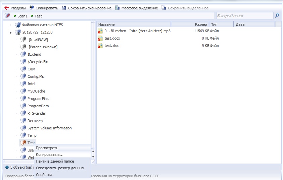This screenshot has width=283, height=180.
Task: Expand the Recovery tree node
Action: [16, 121]
